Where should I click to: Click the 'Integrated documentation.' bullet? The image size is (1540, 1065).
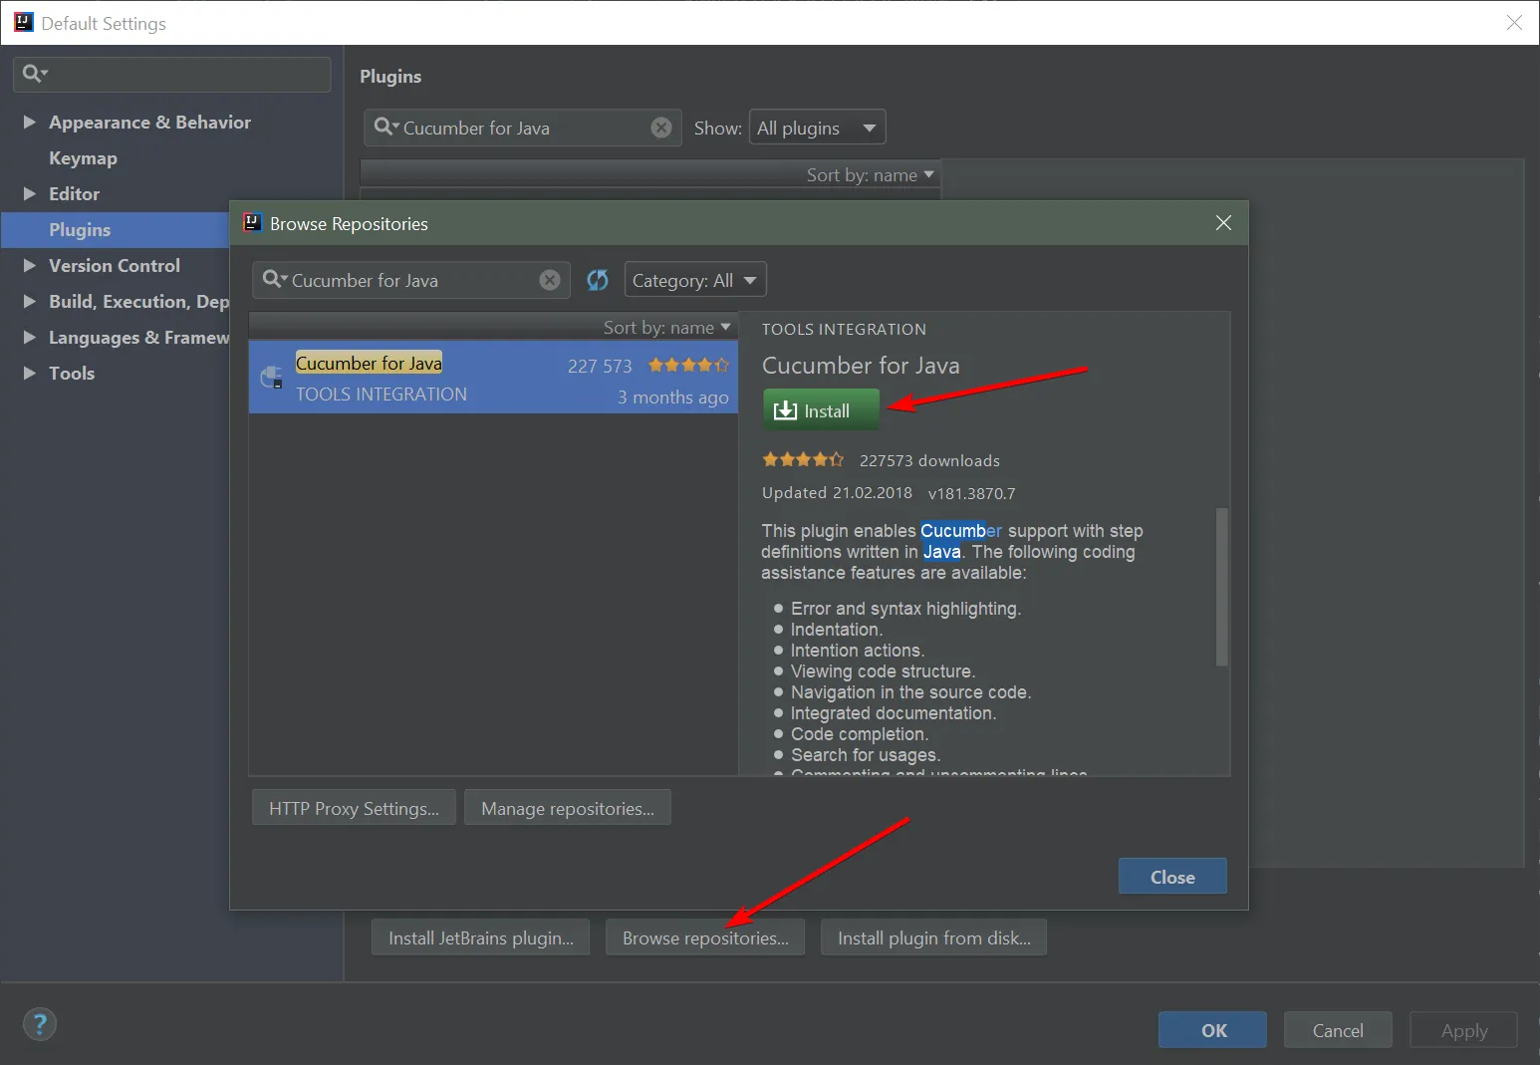click(x=894, y=713)
